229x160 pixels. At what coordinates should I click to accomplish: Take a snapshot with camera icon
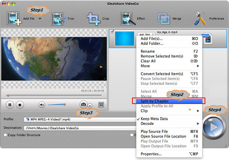click(x=83, y=104)
